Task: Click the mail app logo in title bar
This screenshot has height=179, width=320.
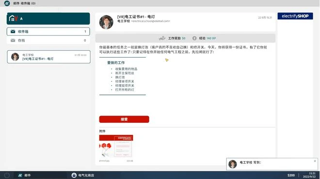Action: (x=7, y=3)
